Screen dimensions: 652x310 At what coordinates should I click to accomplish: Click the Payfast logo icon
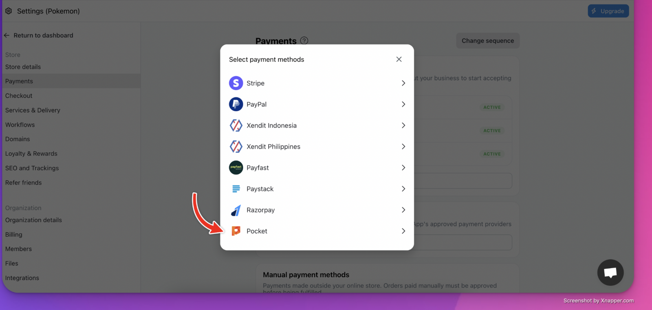click(x=236, y=167)
